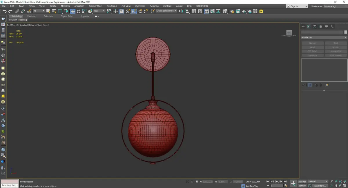Open the Utilities wrench panel icon

[x=332, y=27]
